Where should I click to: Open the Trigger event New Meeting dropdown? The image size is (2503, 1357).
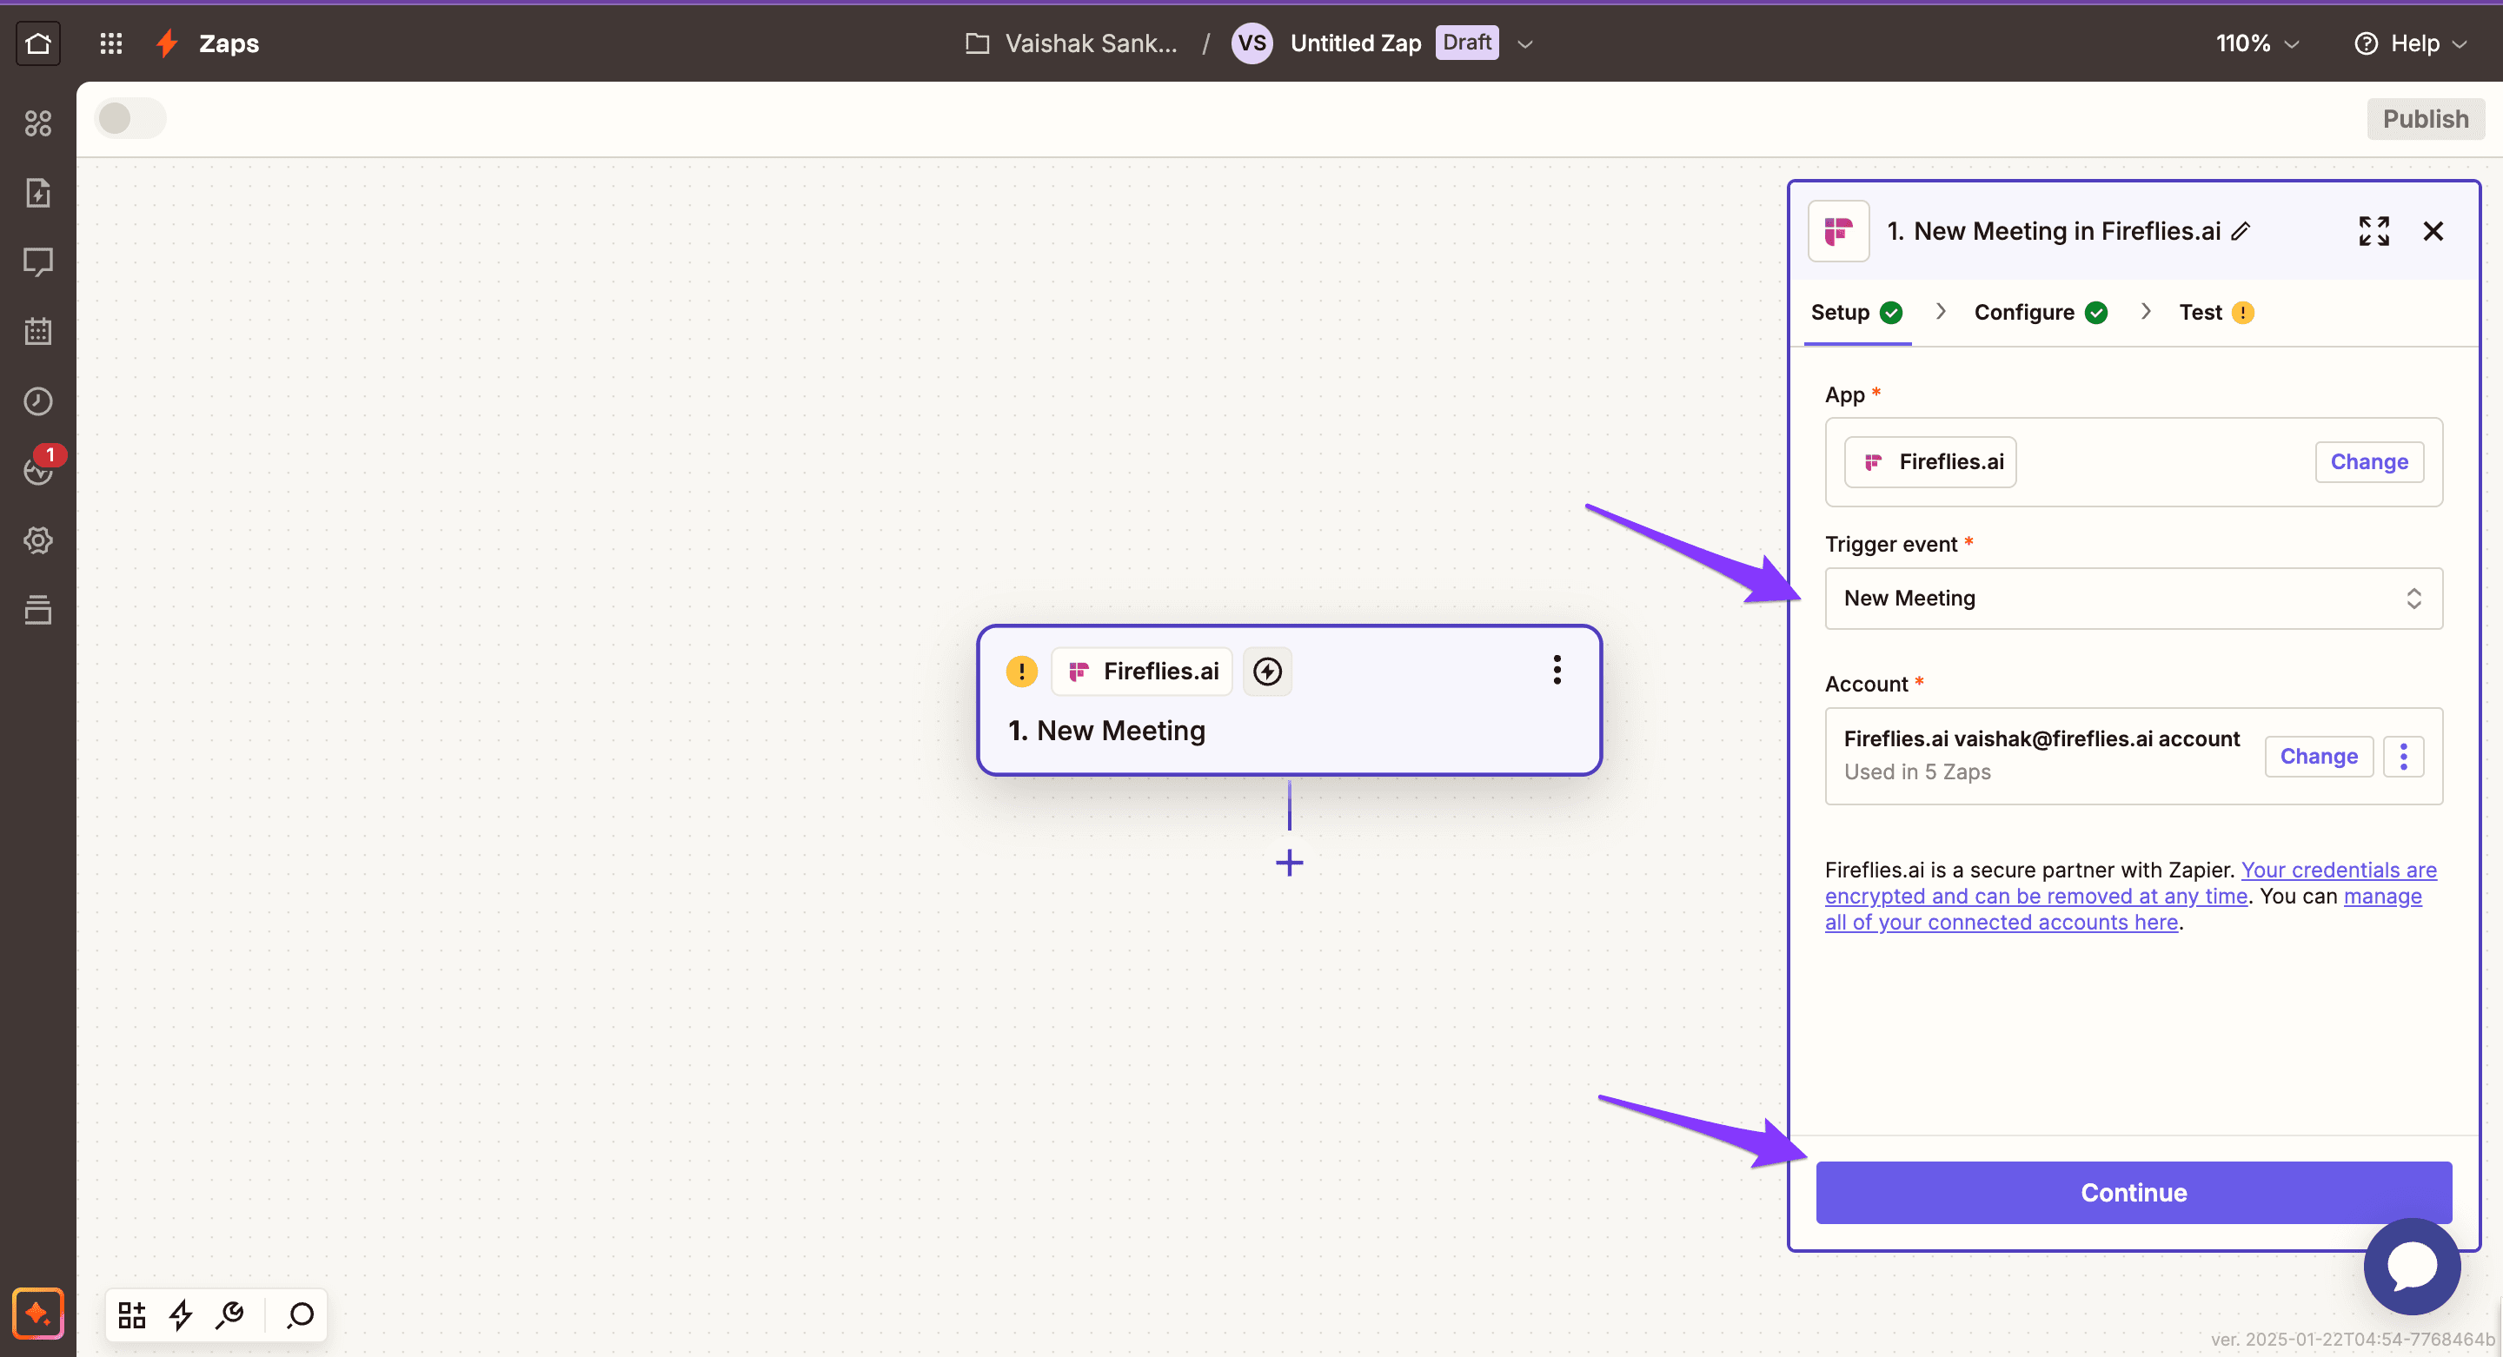coord(2133,599)
